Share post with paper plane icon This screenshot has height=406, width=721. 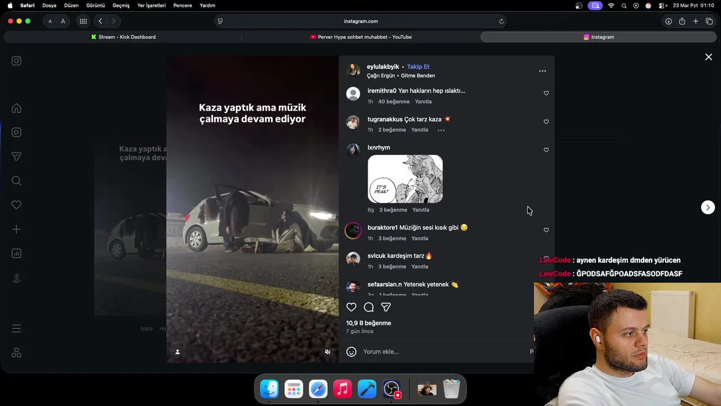click(x=386, y=307)
